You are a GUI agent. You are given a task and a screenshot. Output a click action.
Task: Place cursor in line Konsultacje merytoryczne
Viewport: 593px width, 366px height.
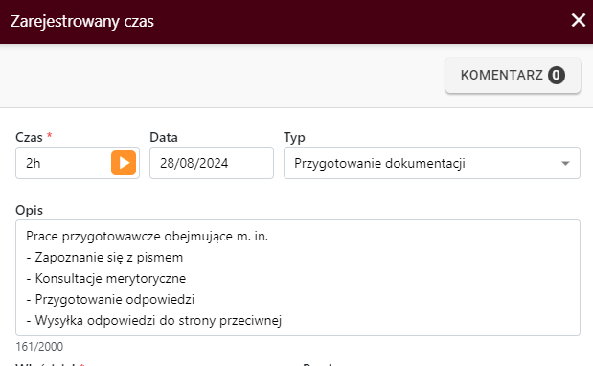tap(106, 279)
